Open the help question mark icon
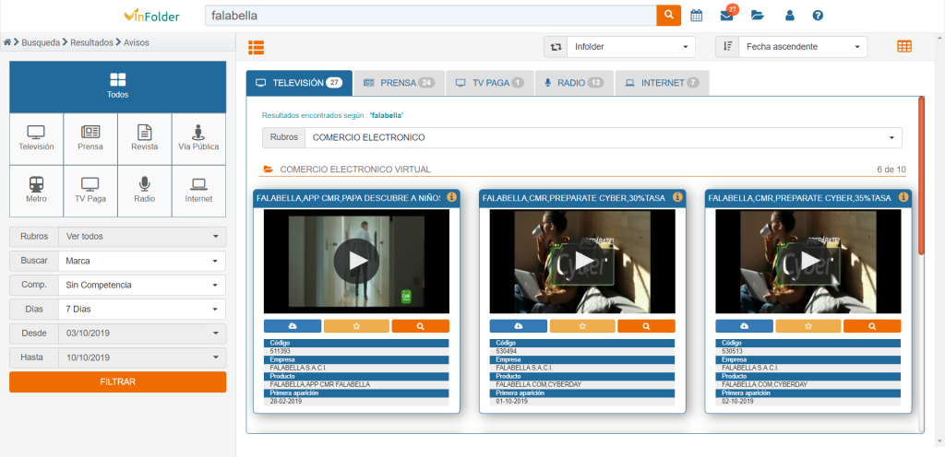 818,16
